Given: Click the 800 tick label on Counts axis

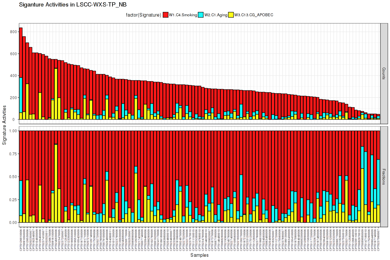Looking at the screenshot, I should pyautogui.click(x=13, y=32).
